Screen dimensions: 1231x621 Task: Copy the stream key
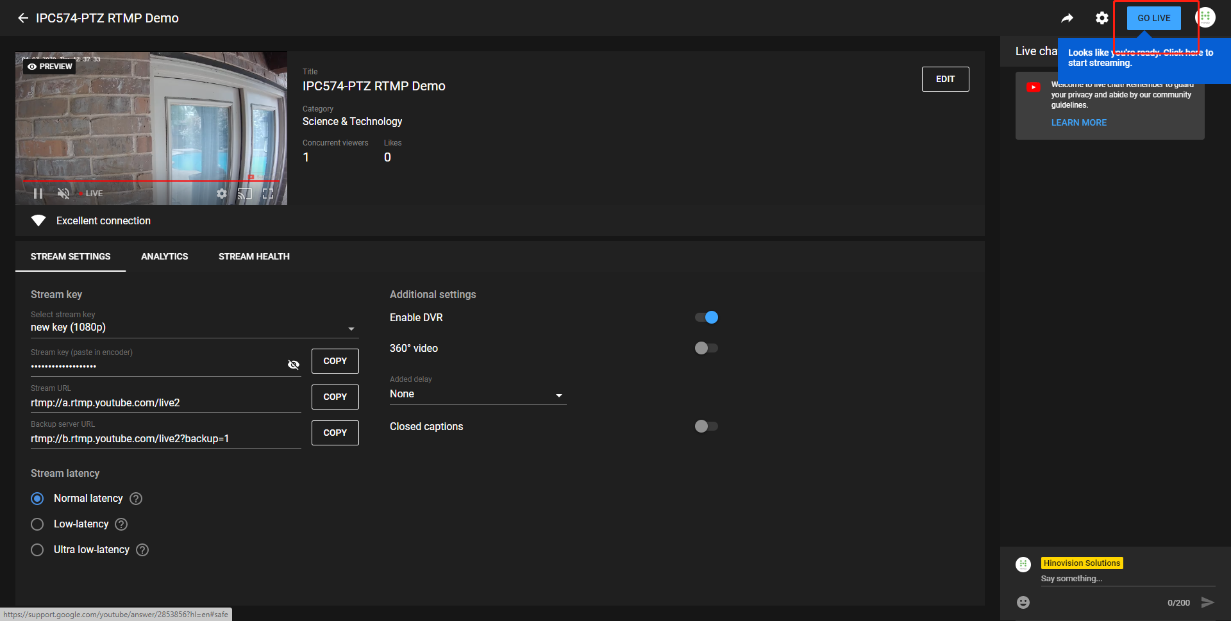[x=335, y=361]
